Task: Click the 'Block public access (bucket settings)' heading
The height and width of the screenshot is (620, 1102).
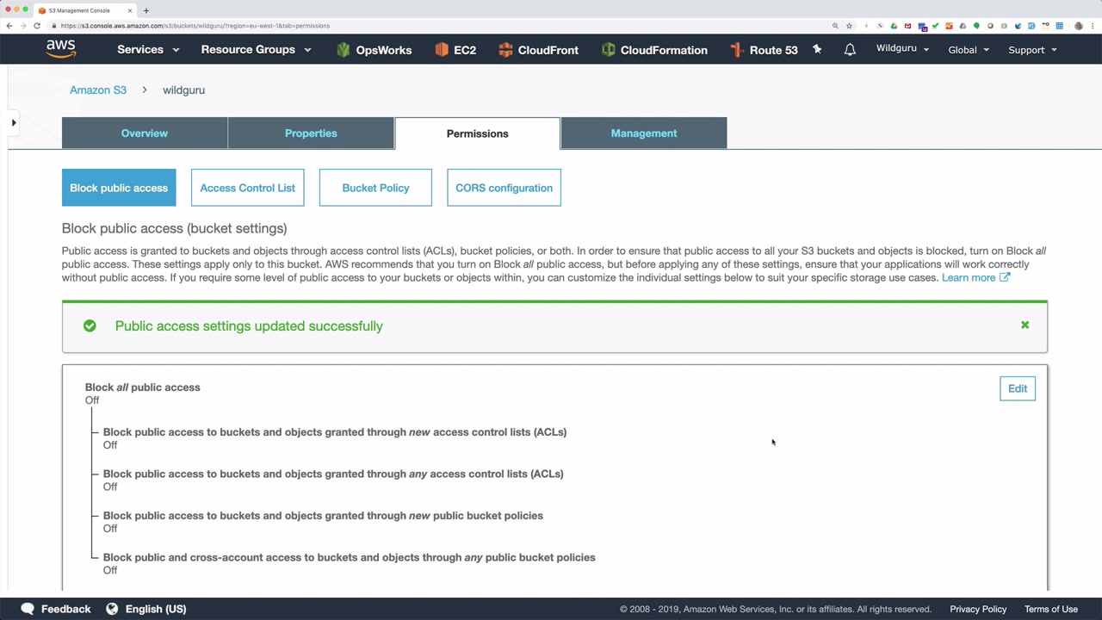Action: (x=174, y=228)
